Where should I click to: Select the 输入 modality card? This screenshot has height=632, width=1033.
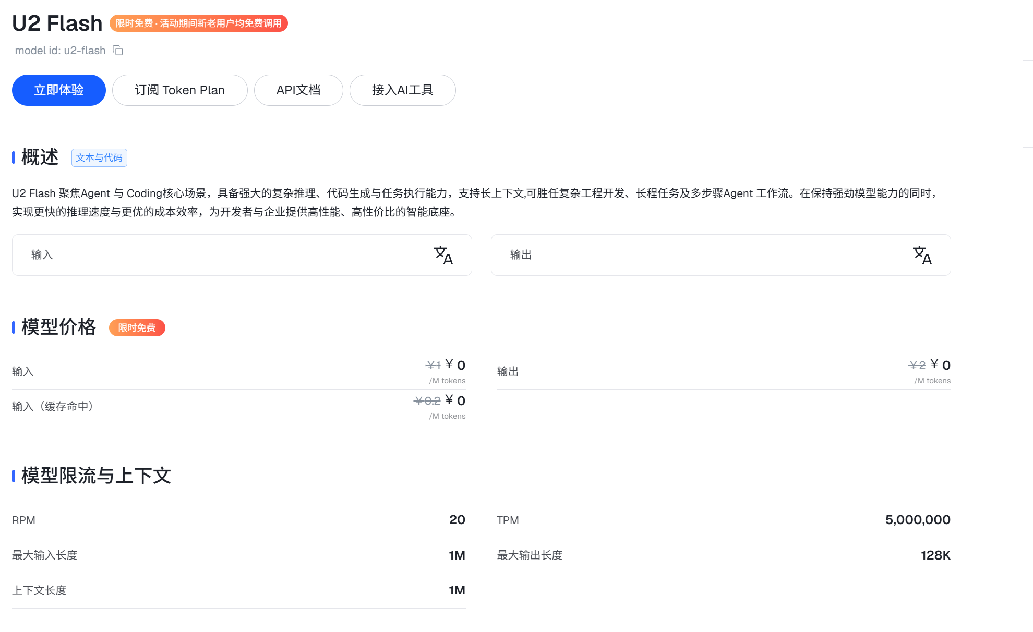coord(242,255)
